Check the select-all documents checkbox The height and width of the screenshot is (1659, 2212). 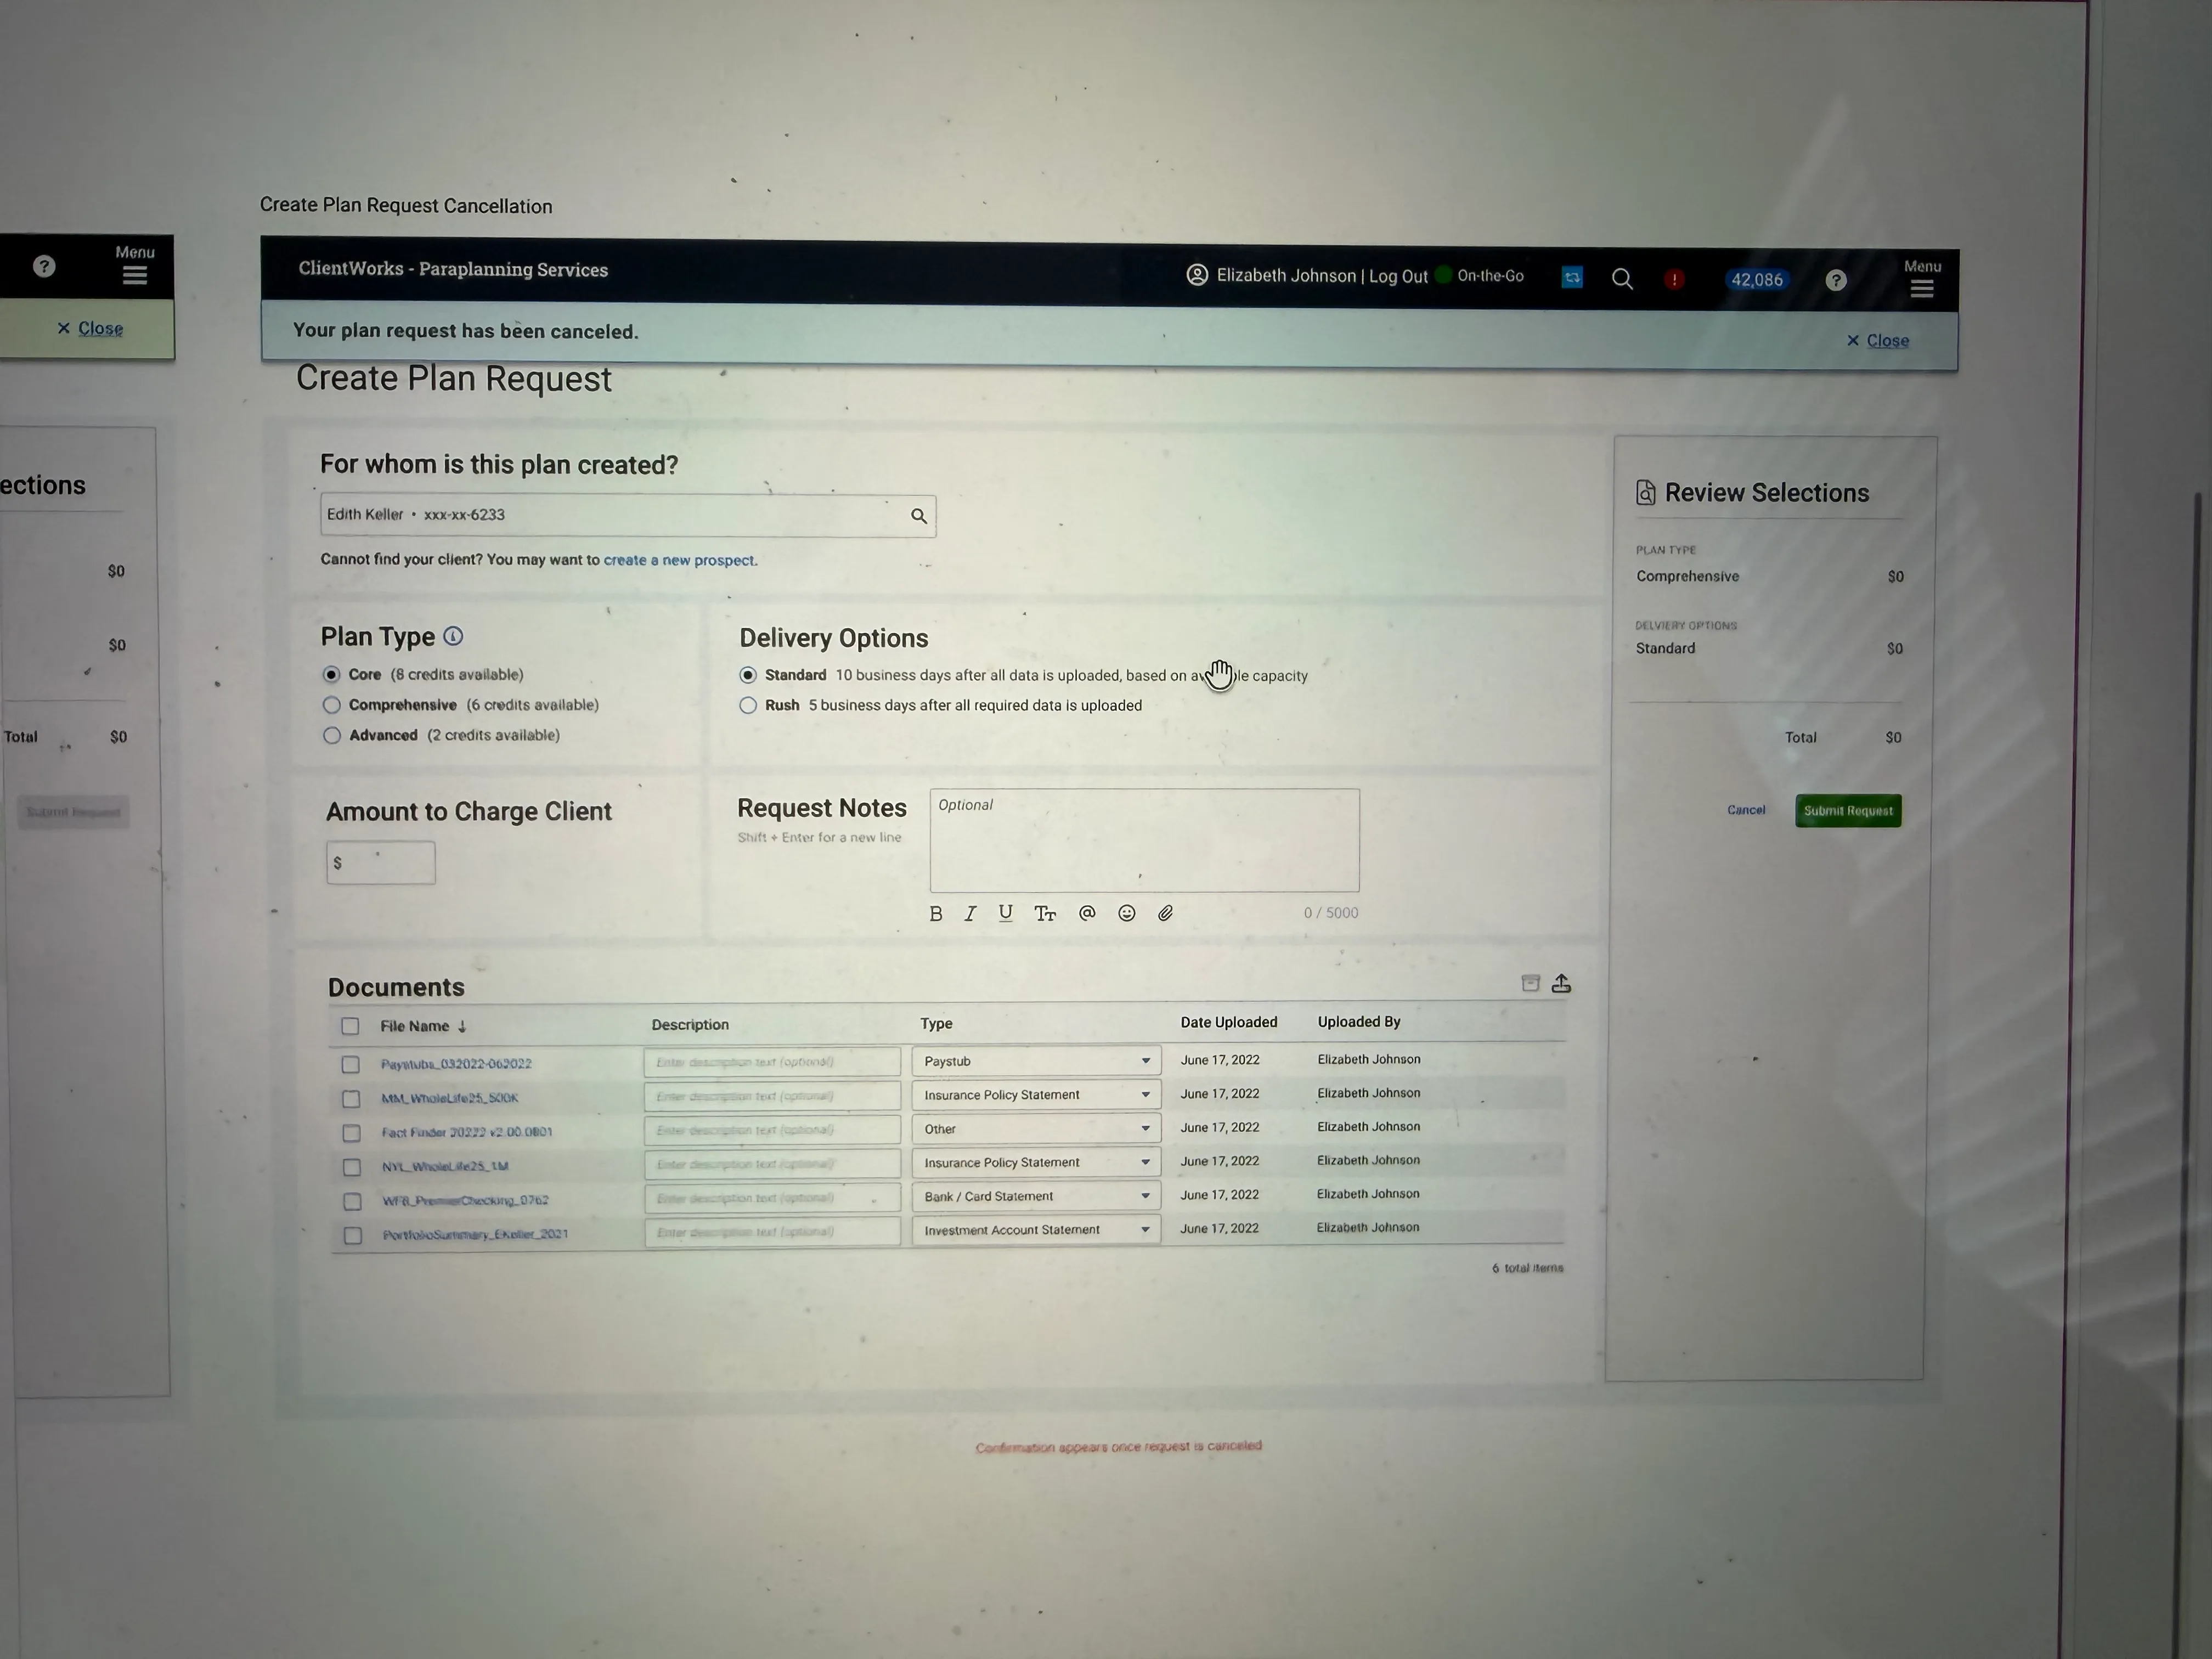[350, 1026]
